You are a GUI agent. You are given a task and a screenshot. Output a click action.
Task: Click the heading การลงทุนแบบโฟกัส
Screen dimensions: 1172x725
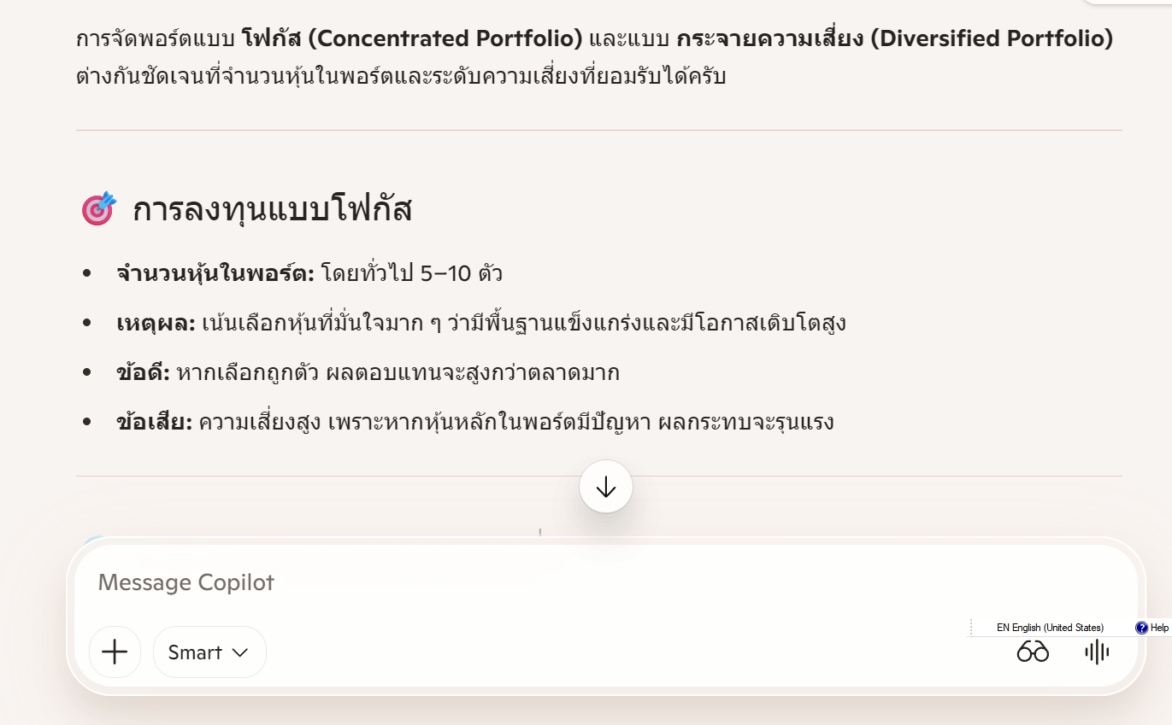(x=273, y=209)
